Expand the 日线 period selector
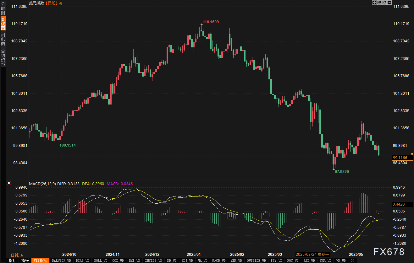 [17, 255]
